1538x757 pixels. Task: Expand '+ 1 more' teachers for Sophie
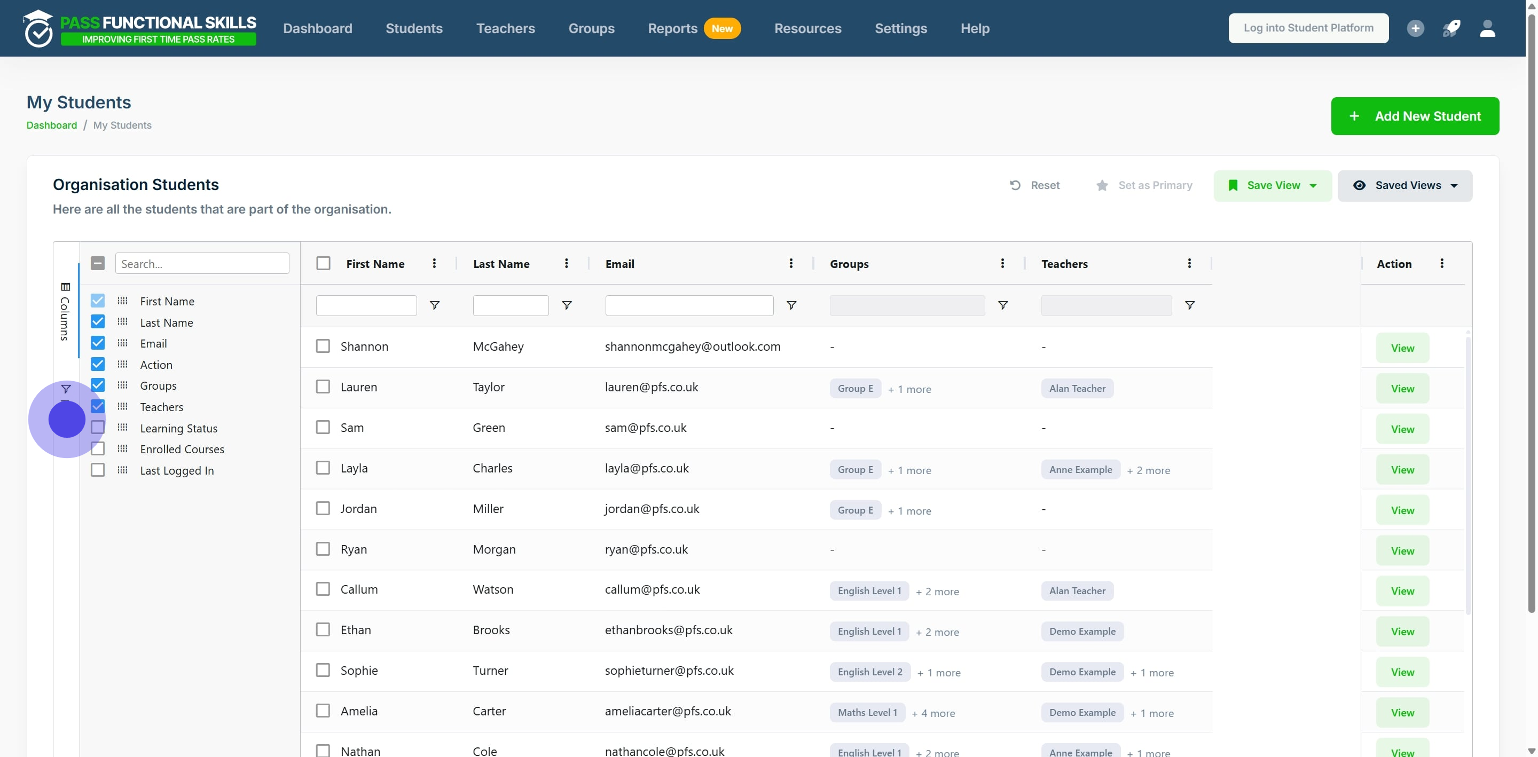1152,672
